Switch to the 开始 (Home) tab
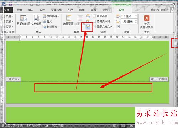 (19, 10)
